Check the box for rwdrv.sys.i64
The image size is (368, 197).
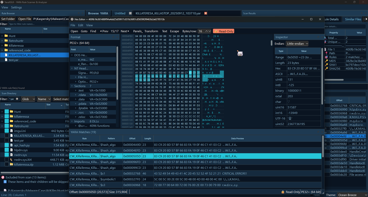pos(7,160)
